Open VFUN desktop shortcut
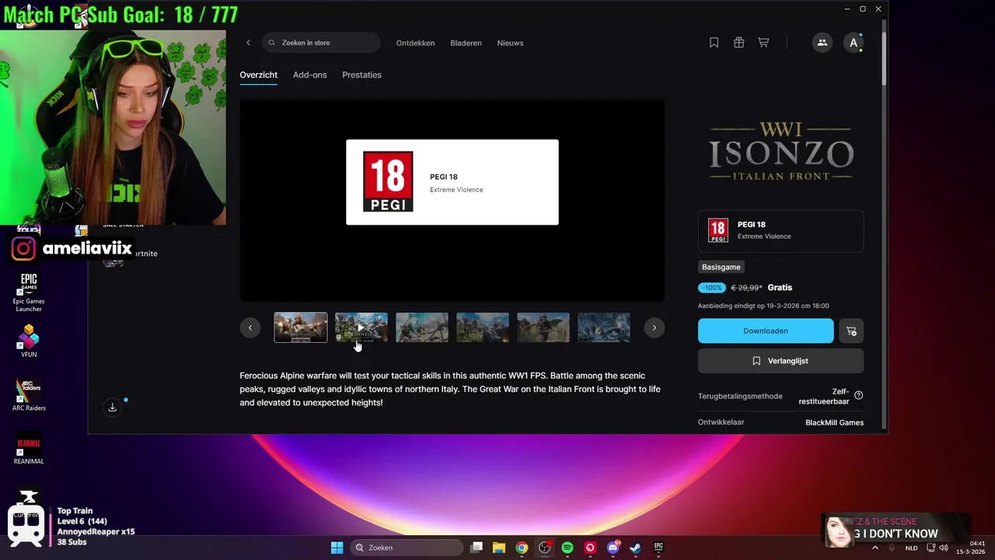This screenshot has height=560, width=995. 29,341
